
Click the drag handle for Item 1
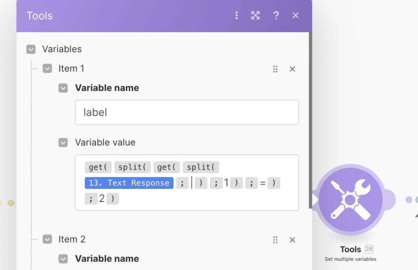(x=276, y=69)
